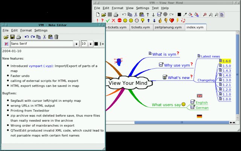
Task: Set the lightbulb idea flag
Action: click(x=143, y=20)
